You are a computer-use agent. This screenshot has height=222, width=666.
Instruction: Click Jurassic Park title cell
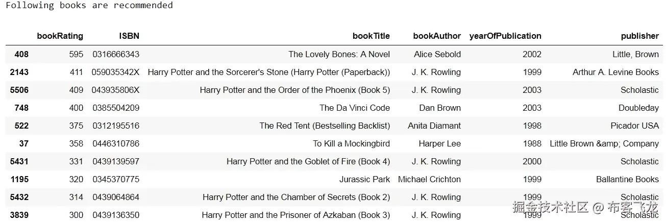pos(364,179)
